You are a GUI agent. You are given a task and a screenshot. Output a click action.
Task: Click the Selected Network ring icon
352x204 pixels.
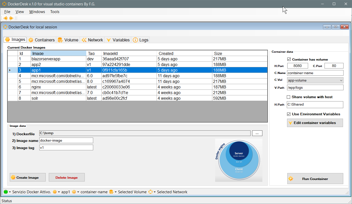tap(150, 192)
